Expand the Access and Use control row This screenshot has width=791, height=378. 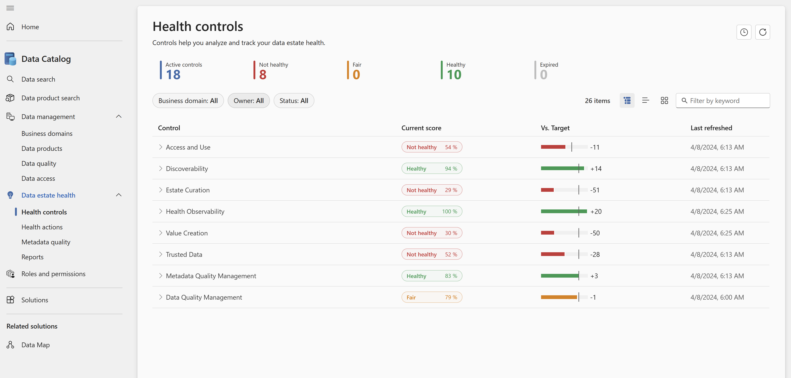pyautogui.click(x=160, y=147)
